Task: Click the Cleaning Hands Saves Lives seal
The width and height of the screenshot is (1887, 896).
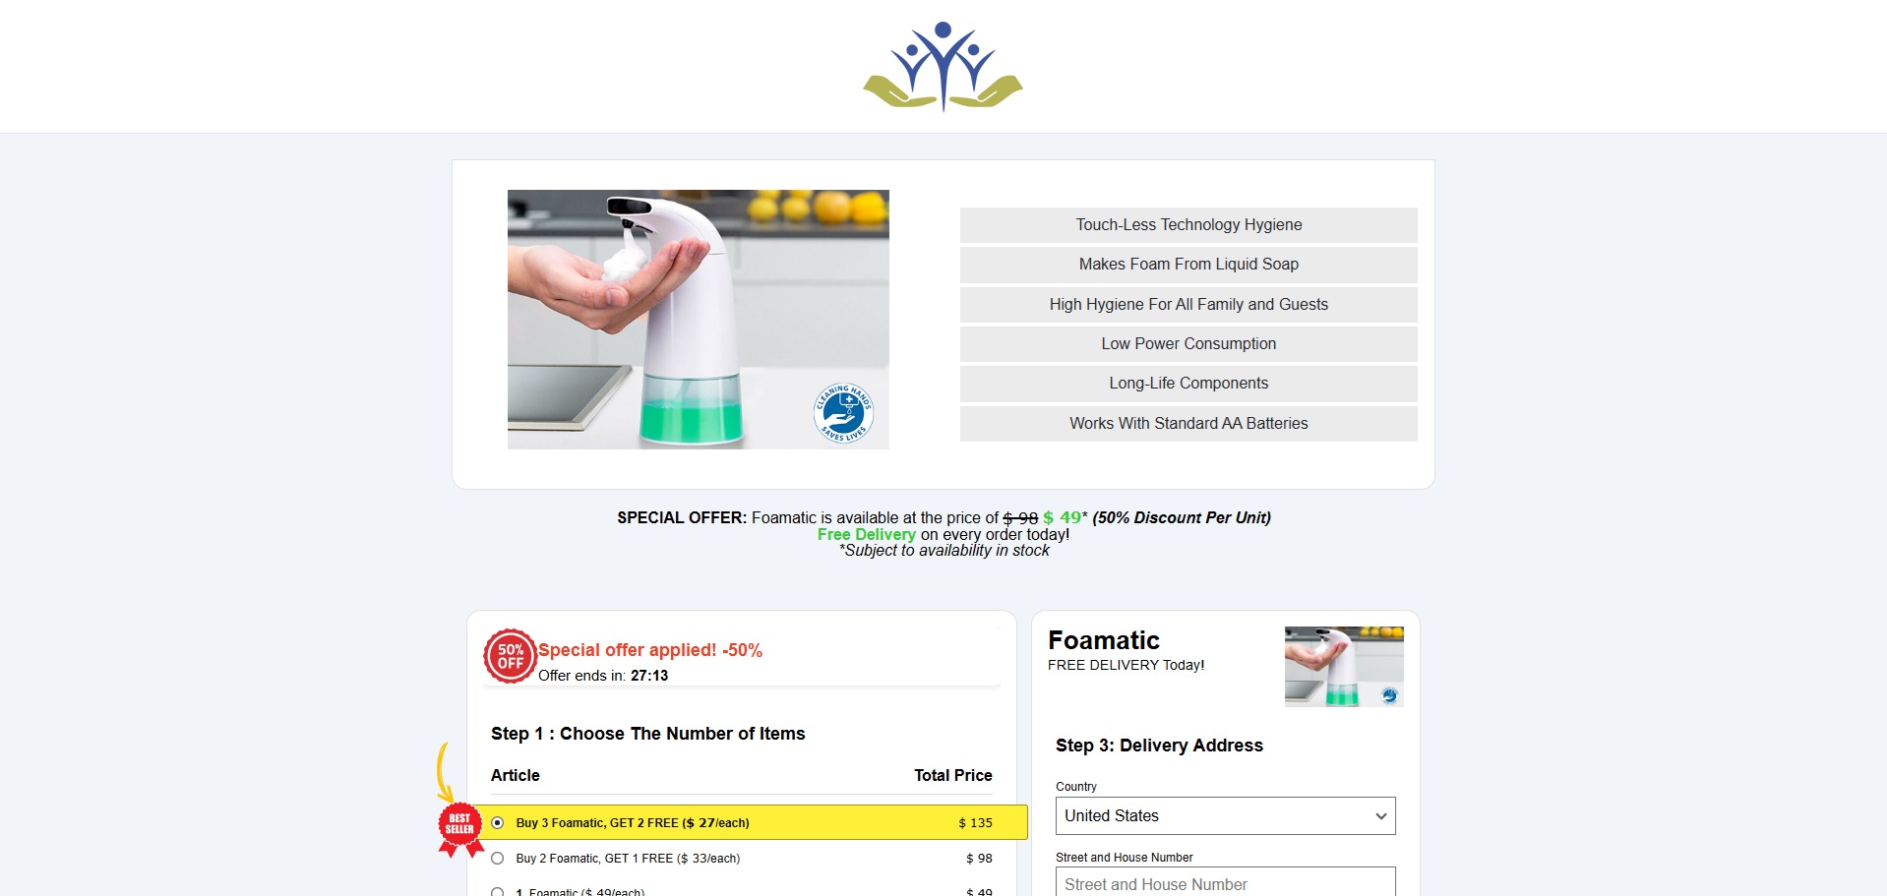Action: pyautogui.click(x=843, y=413)
